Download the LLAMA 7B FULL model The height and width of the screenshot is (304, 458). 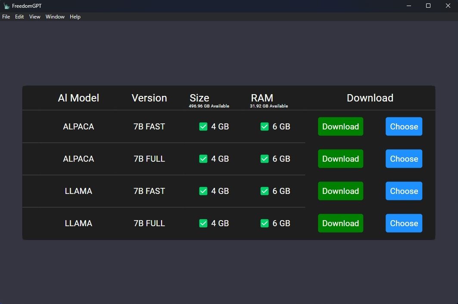point(340,223)
